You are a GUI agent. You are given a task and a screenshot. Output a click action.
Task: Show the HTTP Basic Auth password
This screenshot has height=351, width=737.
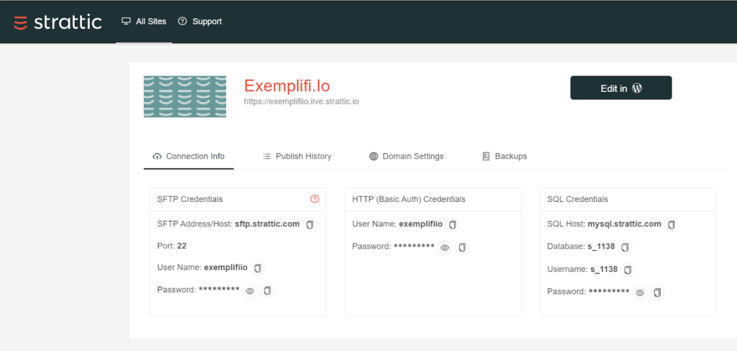(x=445, y=247)
